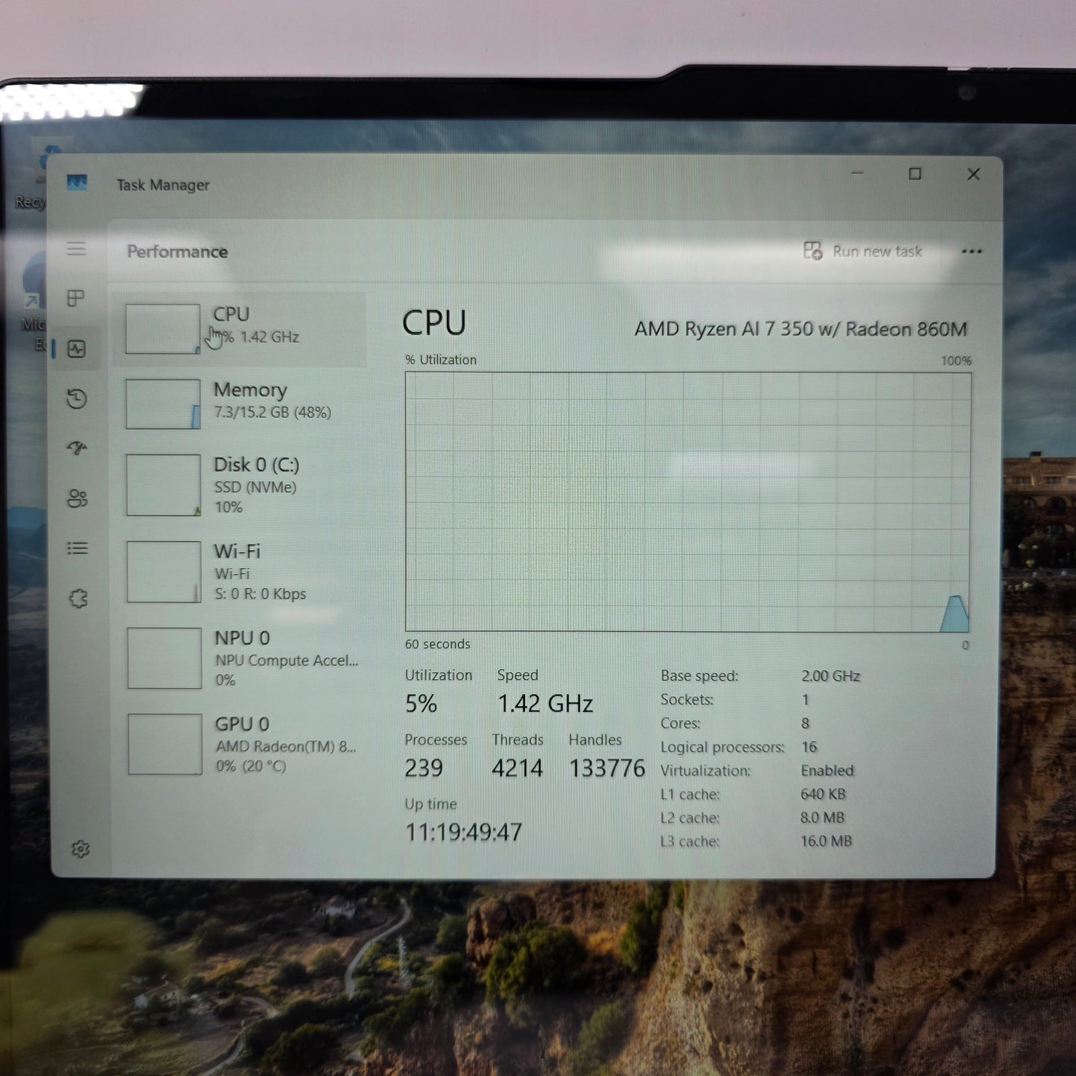This screenshot has width=1076, height=1076.
Task: Click the 5% utilization value
Action: tap(421, 704)
